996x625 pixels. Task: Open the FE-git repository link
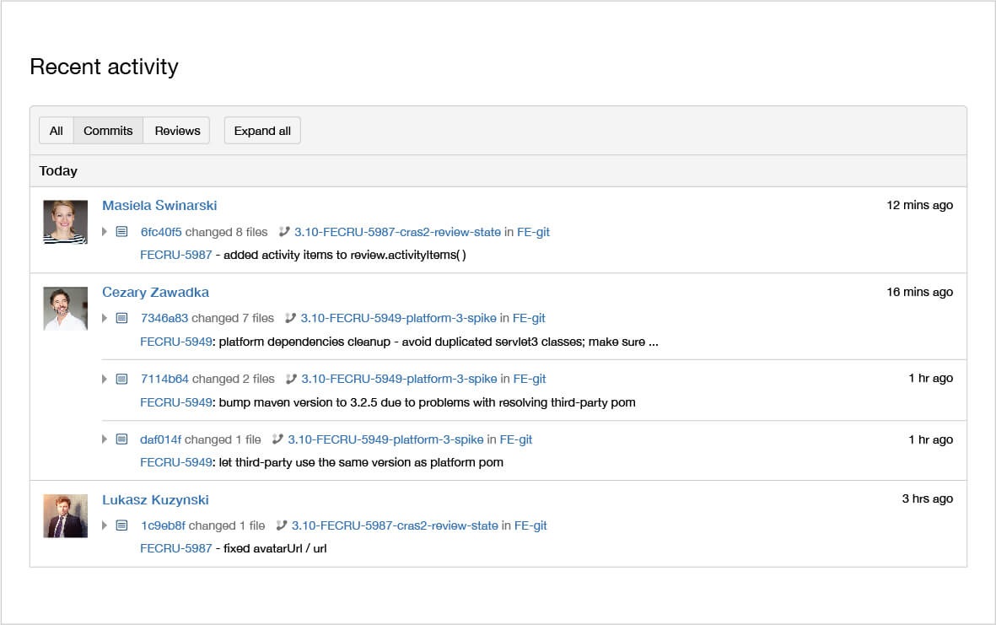click(529, 318)
